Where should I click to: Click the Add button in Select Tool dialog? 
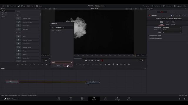pyautogui.click(x=68, y=65)
